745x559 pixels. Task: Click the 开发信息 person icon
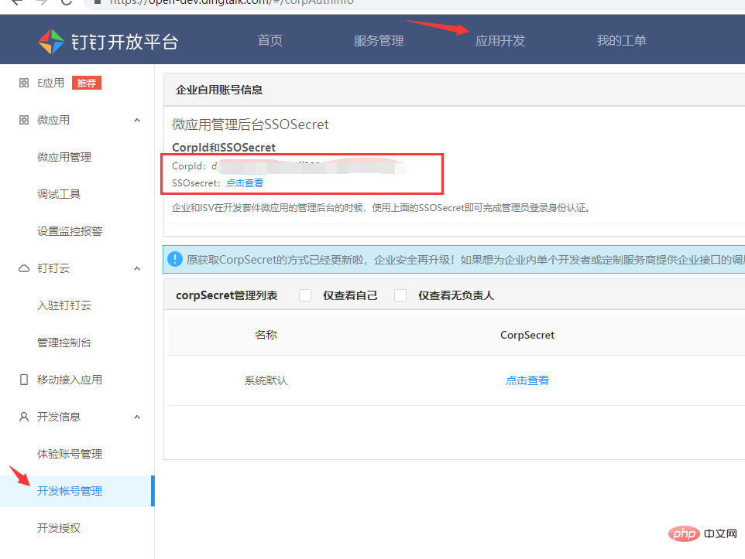pyautogui.click(x=24, y=417)
